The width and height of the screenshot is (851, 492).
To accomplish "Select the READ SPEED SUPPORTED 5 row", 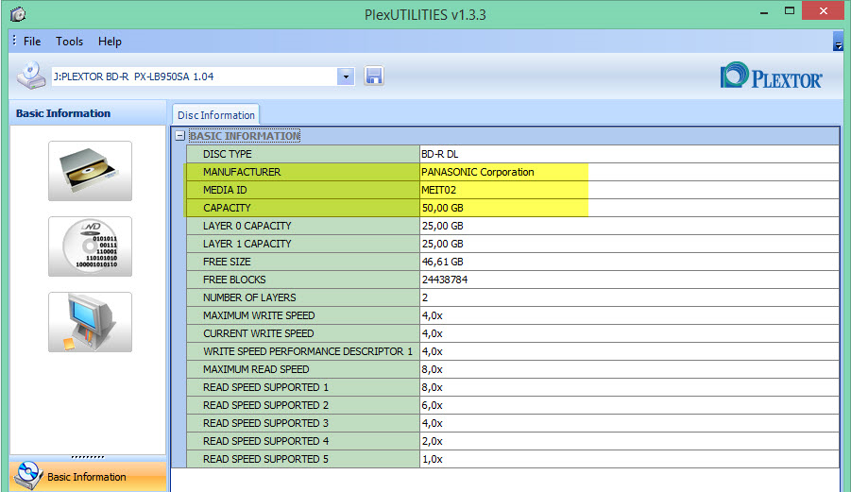I will [x=513, y=458].
